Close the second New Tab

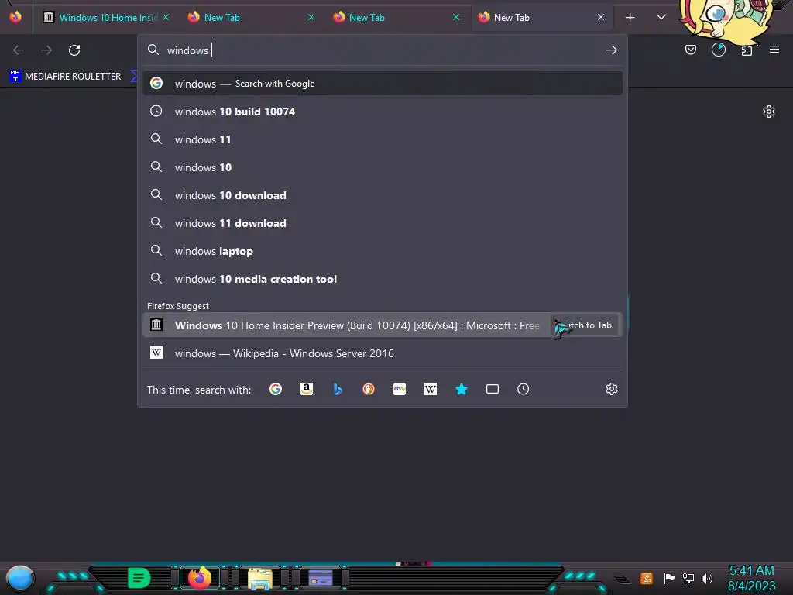456,17
